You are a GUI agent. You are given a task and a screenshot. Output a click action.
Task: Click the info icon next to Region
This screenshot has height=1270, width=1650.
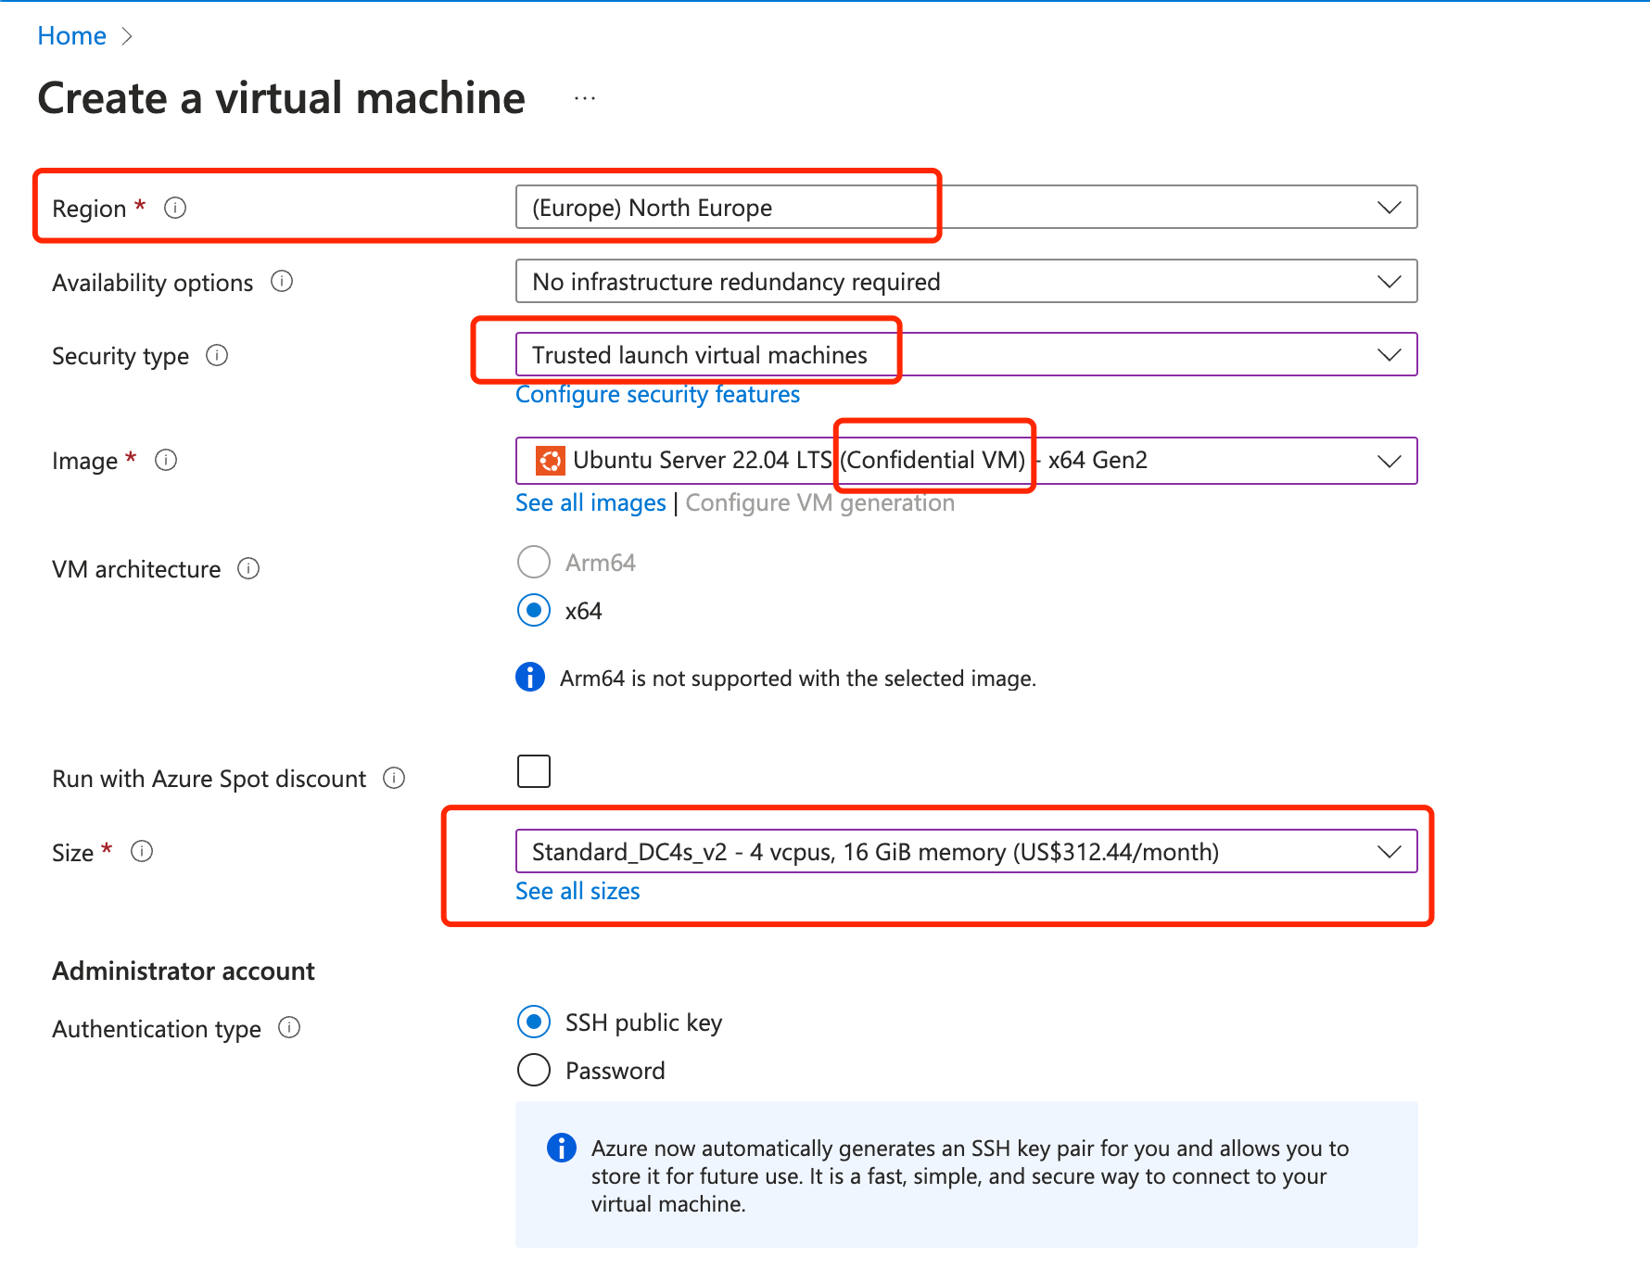175,208
